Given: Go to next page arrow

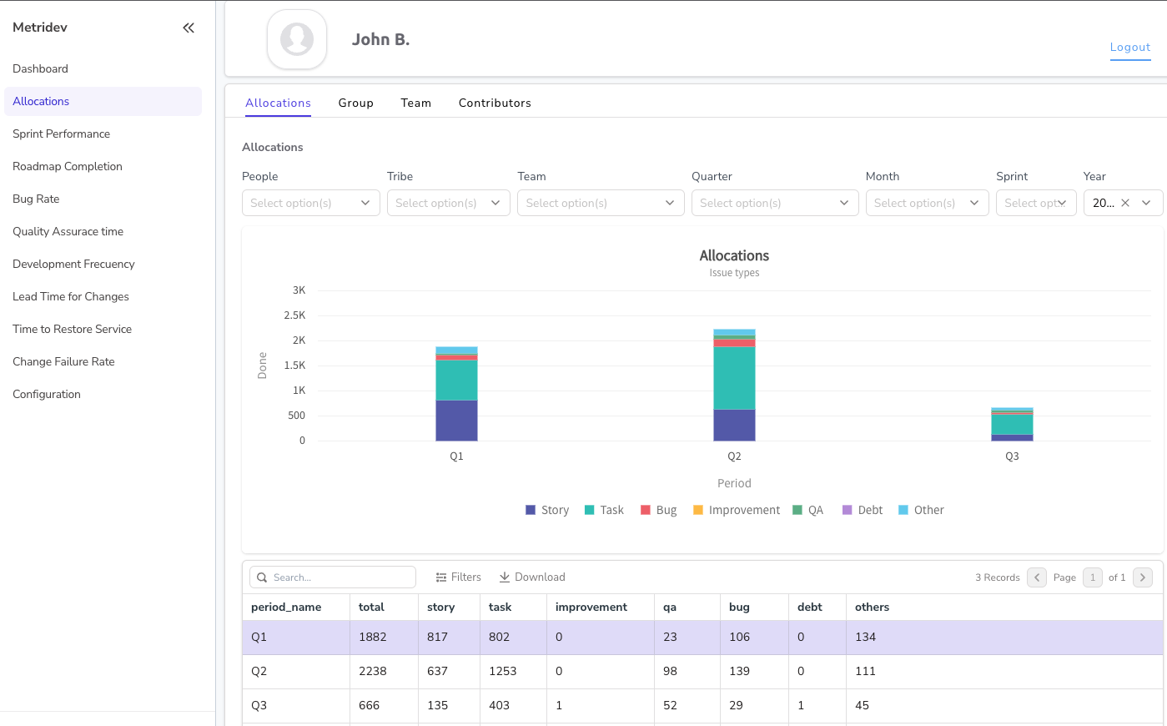Looking at the screenshot, I should coord(1143,577).
